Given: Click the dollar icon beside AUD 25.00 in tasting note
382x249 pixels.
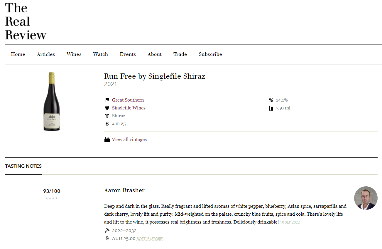Looking at the screenshot, I should (x=107, y=238).
